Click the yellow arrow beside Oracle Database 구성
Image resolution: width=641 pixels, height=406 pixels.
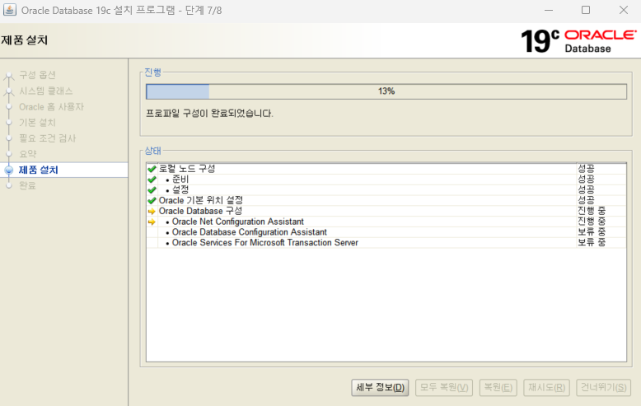[x=152, y=211]
